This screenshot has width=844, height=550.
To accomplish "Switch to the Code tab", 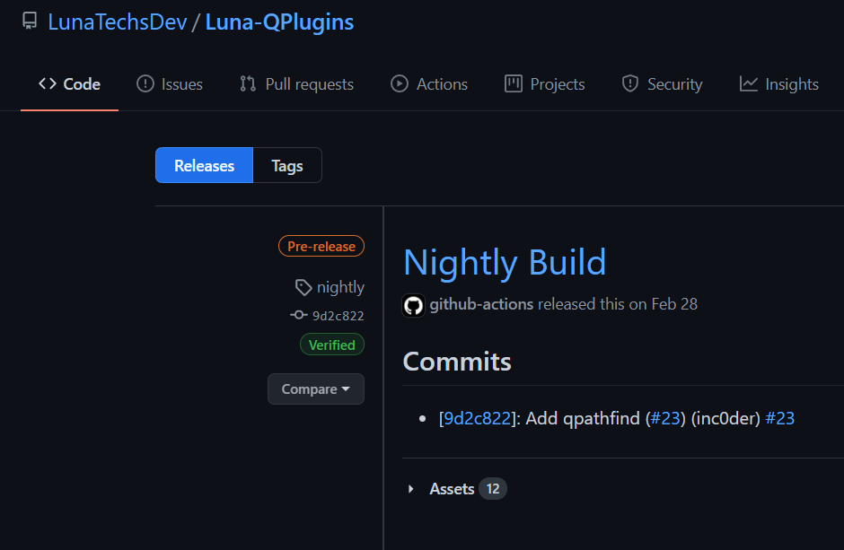I will tap(69, 83).
